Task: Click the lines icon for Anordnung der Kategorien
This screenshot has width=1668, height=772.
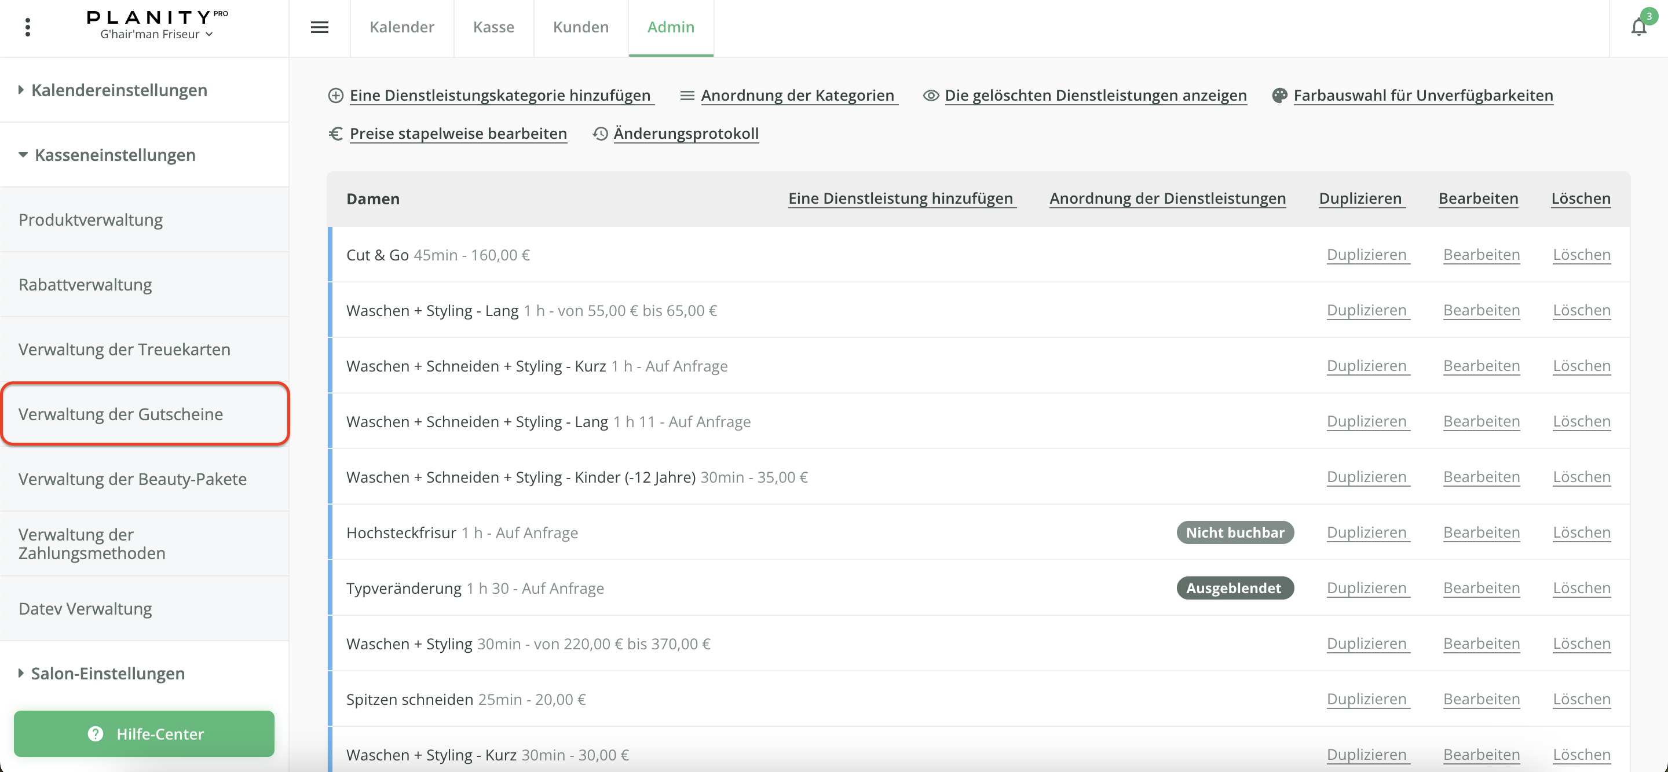Action: point(687,95)
